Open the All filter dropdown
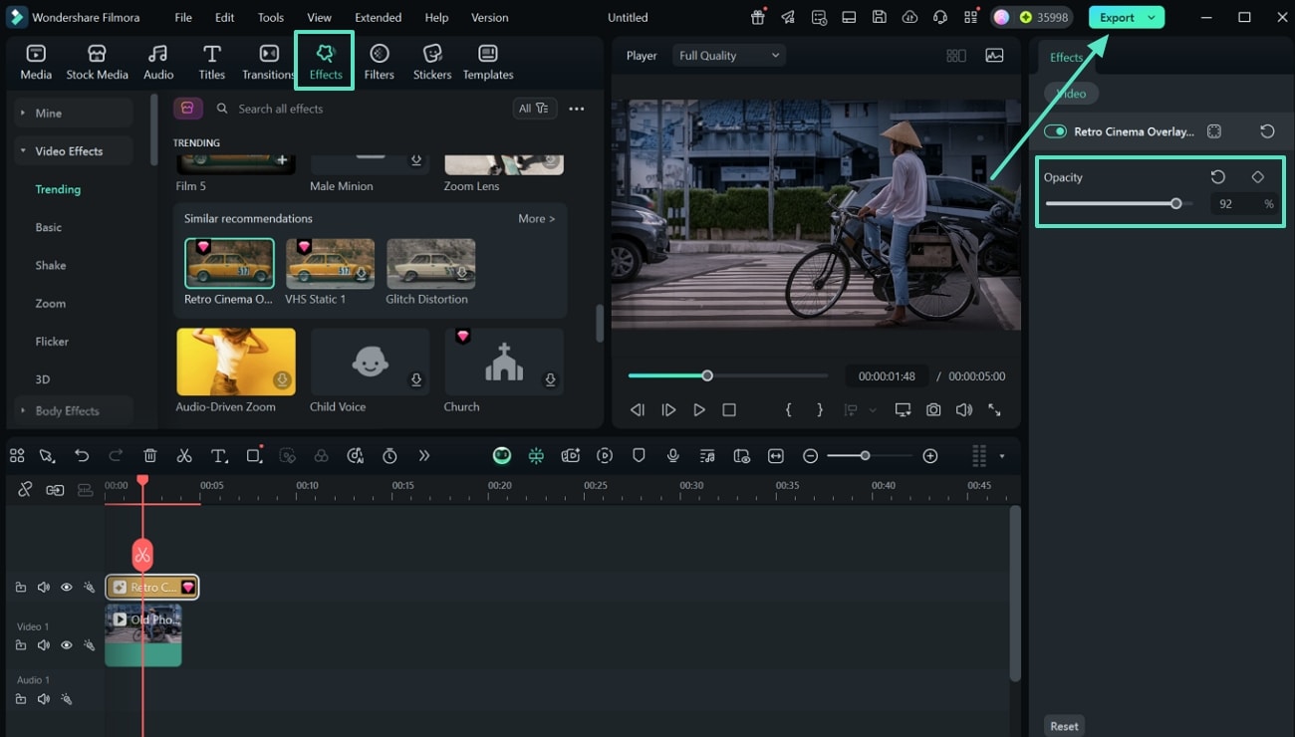 coord(534,109)
